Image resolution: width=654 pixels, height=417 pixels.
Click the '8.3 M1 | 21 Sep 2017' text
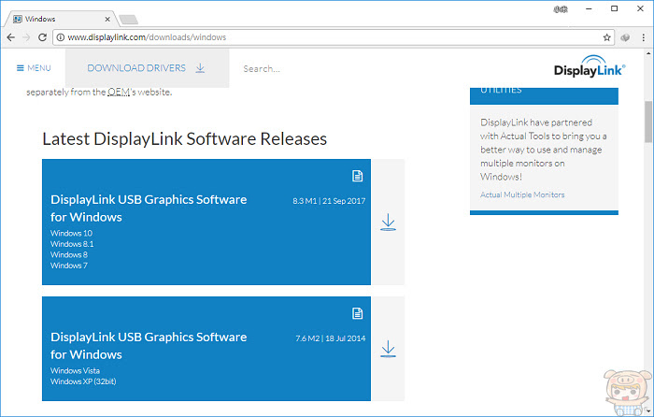329,201
